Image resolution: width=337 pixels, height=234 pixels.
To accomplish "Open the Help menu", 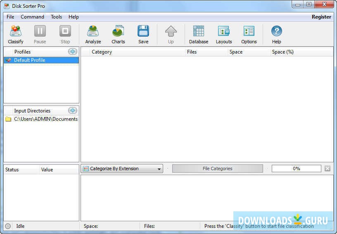I will click(74, 17).
